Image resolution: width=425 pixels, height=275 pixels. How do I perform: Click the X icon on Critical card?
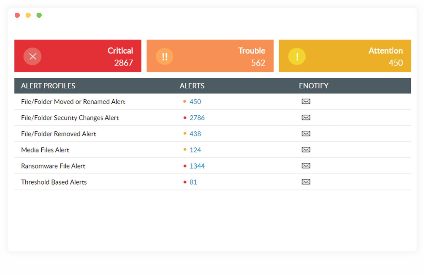click(32, 56)
